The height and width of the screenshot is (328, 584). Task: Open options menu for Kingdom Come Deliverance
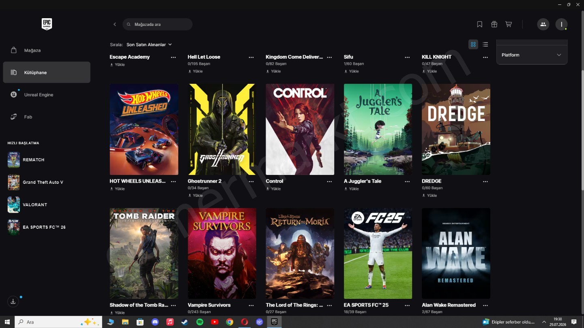(329, 58)
